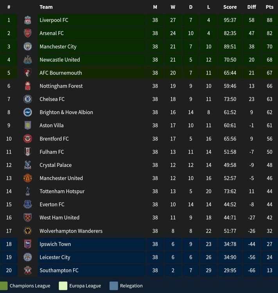
Task: Open the Nottingham Forest team link
Action: [61, 86]
